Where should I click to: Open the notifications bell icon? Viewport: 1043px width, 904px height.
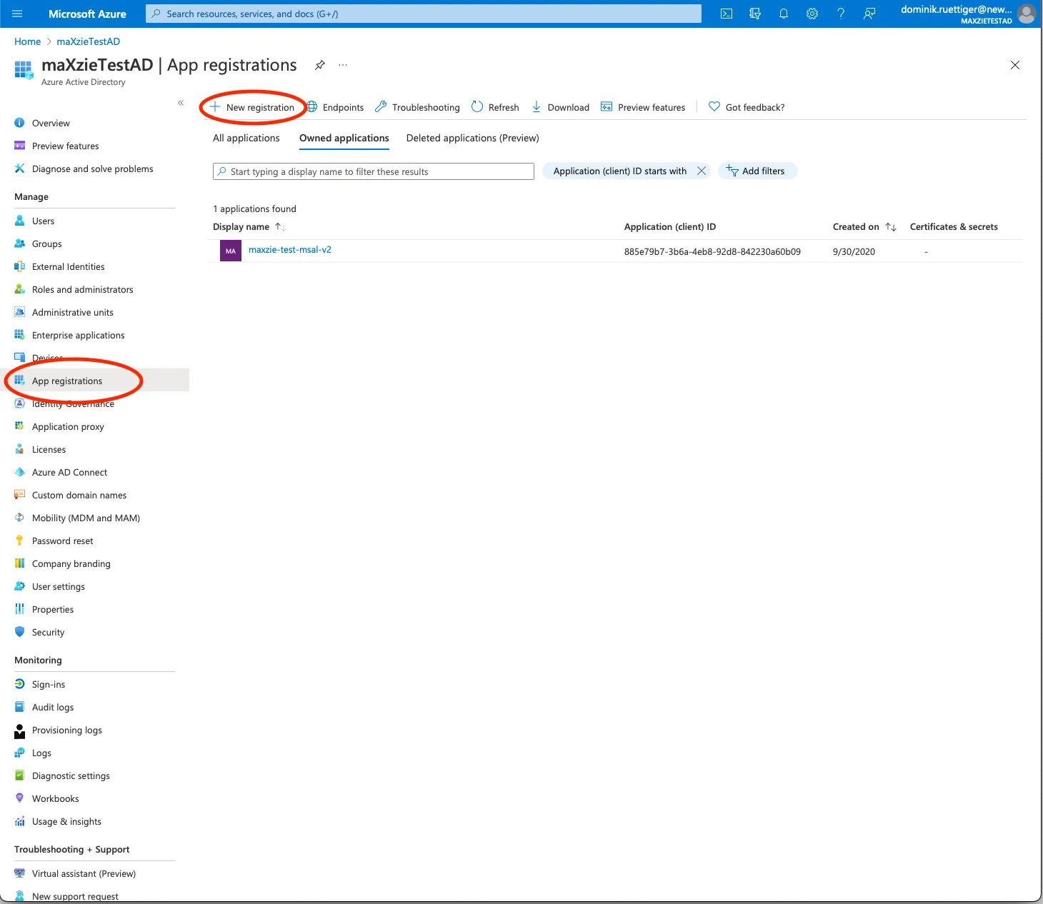coord(784,14)
